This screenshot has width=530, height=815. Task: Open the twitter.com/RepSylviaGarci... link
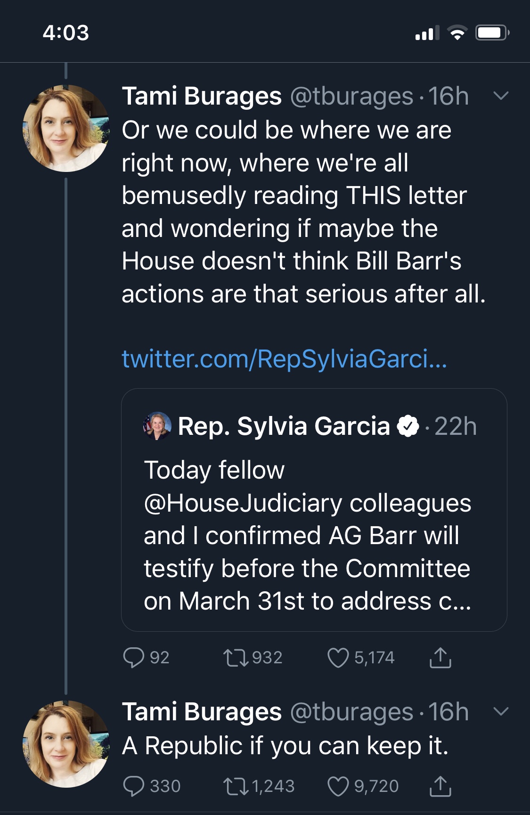pyautogui.click(x=284, y=359)
